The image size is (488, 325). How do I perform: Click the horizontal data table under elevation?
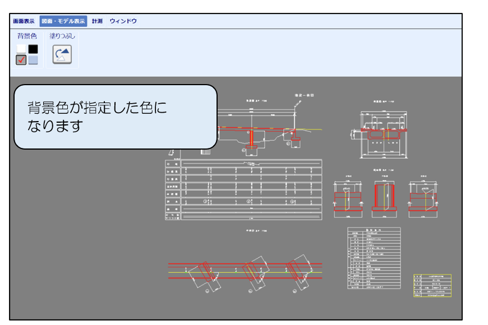244,189
